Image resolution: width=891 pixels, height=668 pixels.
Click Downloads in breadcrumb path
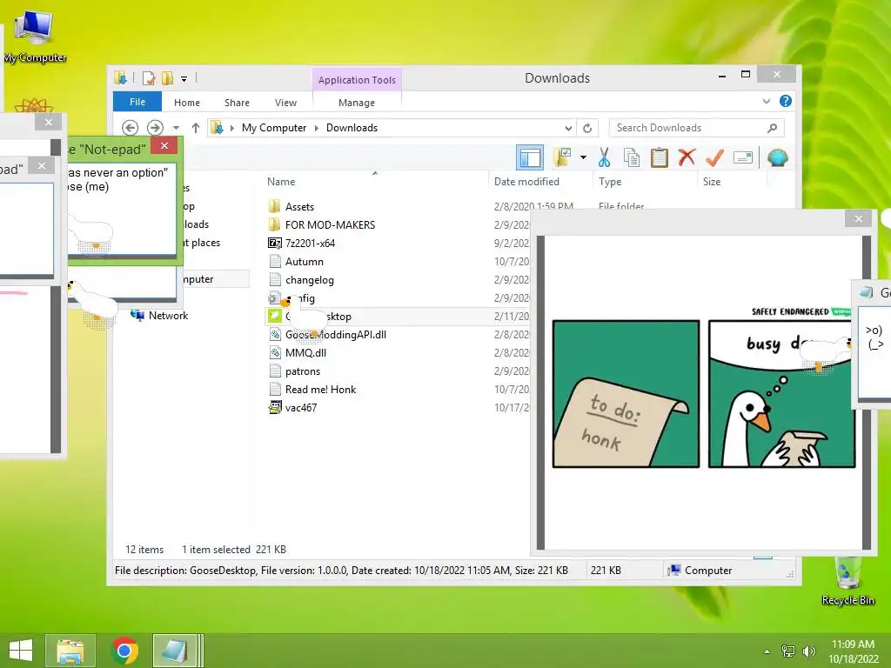coord(352,128)
